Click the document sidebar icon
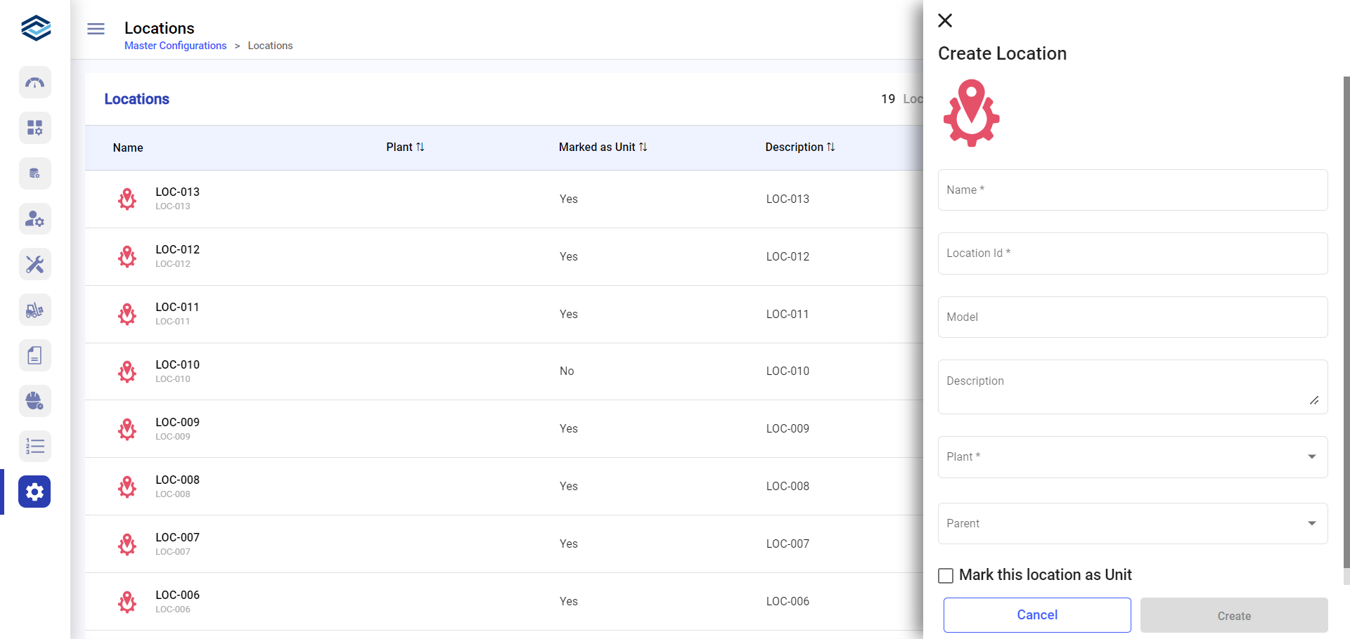This screenshot has height=639, width=1350. (x=34, y=355)
